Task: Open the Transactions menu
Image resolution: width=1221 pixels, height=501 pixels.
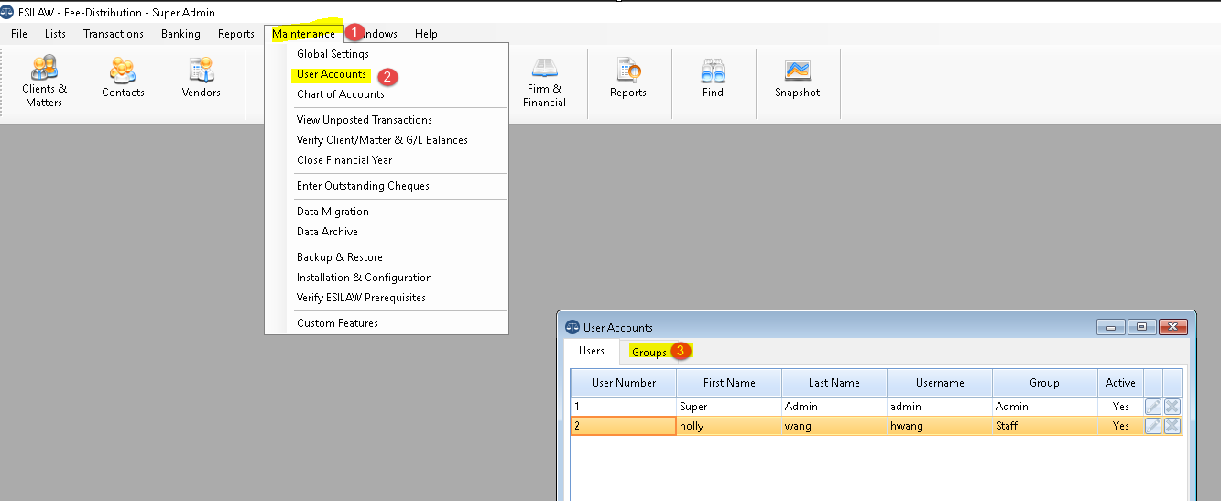Action: 114,34
